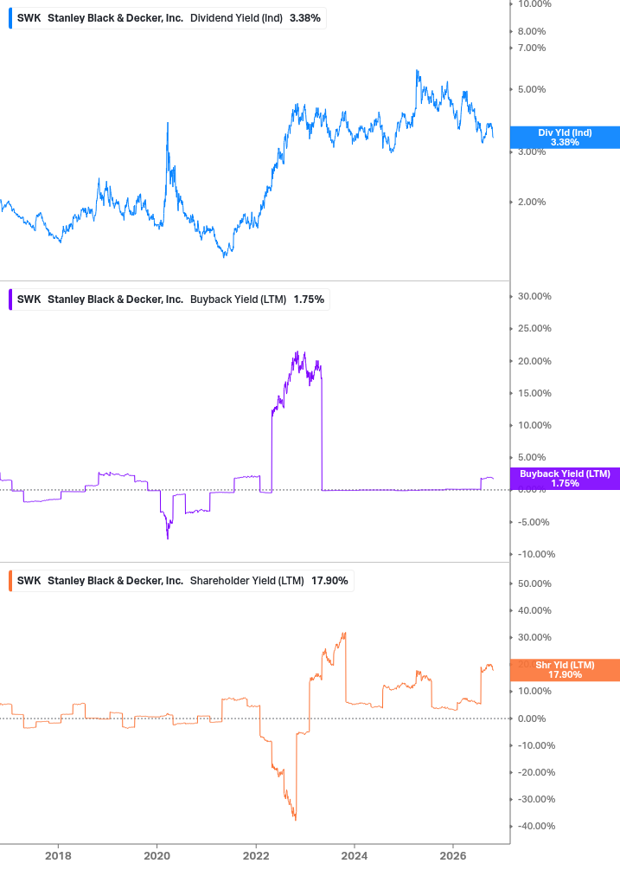Click the 8.00% tick on dividend yield axis
Viewport: 620px width, 870px height.
532,32
